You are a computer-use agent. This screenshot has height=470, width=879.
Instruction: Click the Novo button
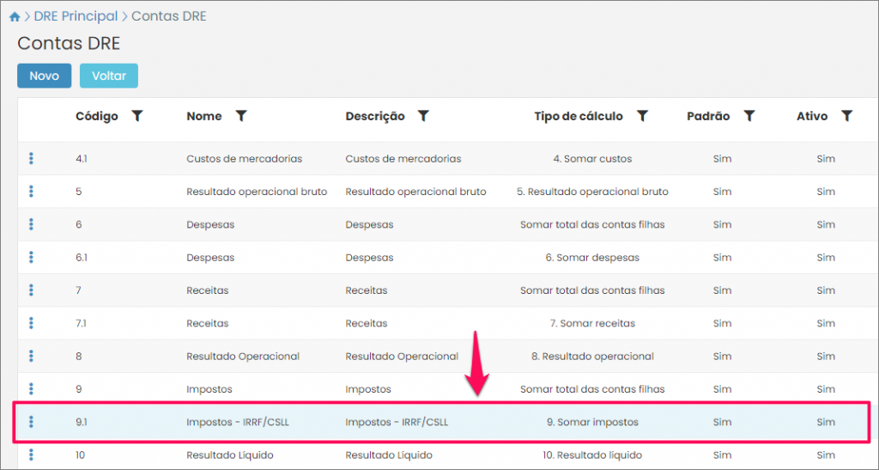44,76
